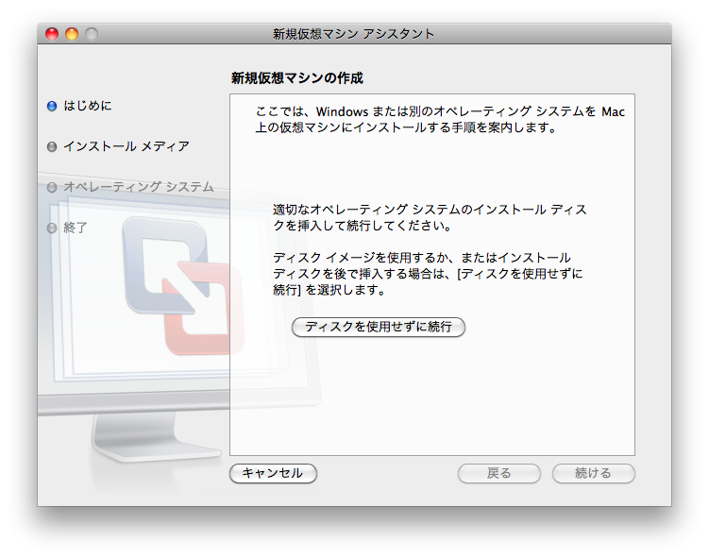
Task: Select the オペレーティング システム step
Action: tap(139, 187)
